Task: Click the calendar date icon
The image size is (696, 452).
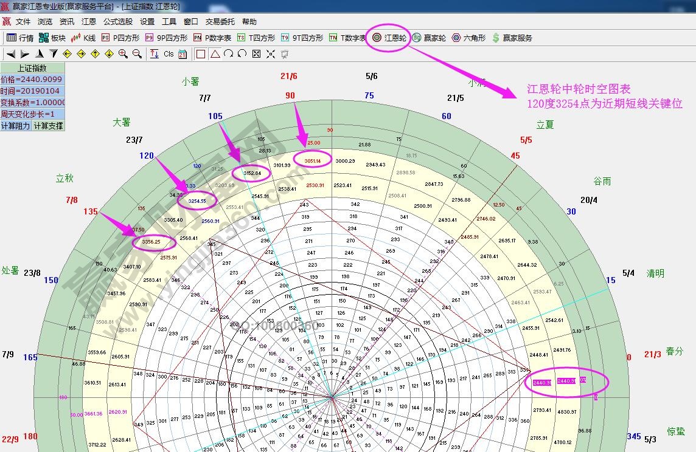Action: (183, 54)
